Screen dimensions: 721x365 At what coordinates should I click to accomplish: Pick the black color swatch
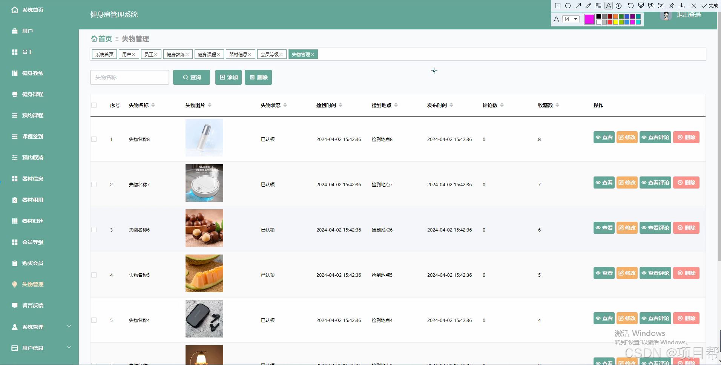[598, 17]
